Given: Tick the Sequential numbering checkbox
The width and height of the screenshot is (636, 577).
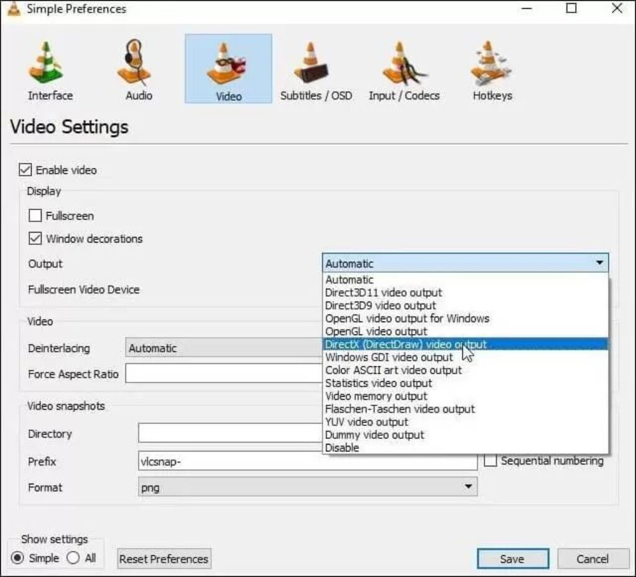Looking at the screenshot, I should [491, 461].
